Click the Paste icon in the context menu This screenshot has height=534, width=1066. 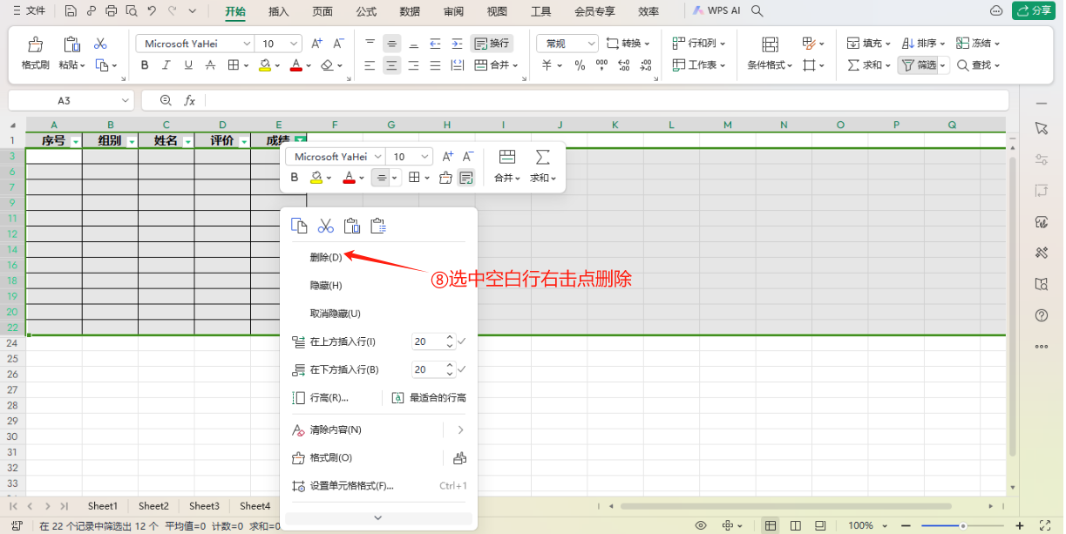click(x=352, y=226)
